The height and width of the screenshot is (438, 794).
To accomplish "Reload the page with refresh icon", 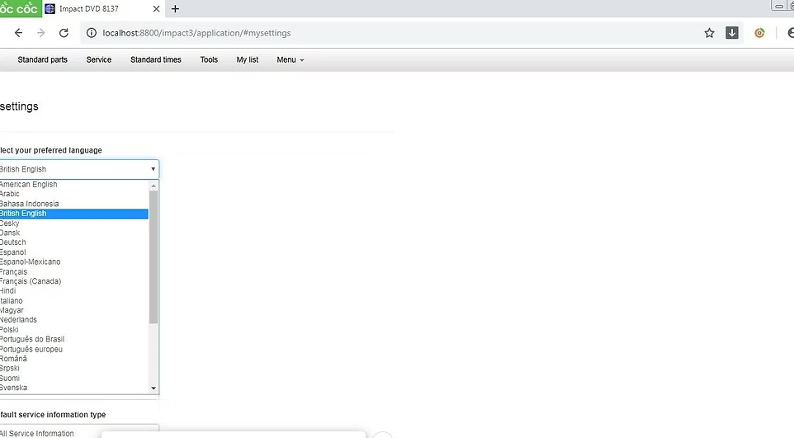I will tap(64, 33).
